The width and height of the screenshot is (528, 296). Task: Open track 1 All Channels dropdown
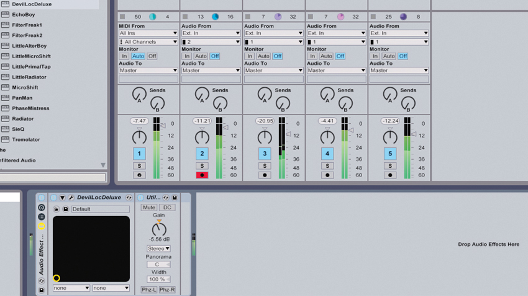click(148, 42)
